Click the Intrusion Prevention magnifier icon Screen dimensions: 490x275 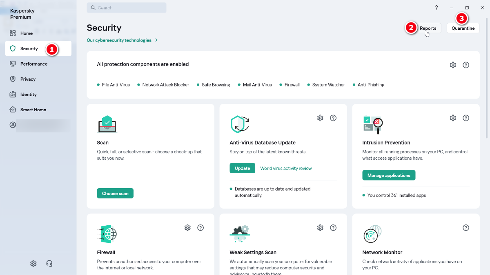point(372,125)
